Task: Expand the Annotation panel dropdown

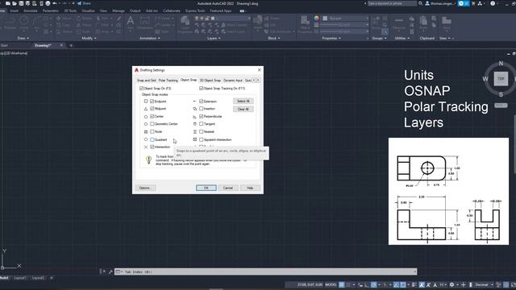Action: coord(150,38)
